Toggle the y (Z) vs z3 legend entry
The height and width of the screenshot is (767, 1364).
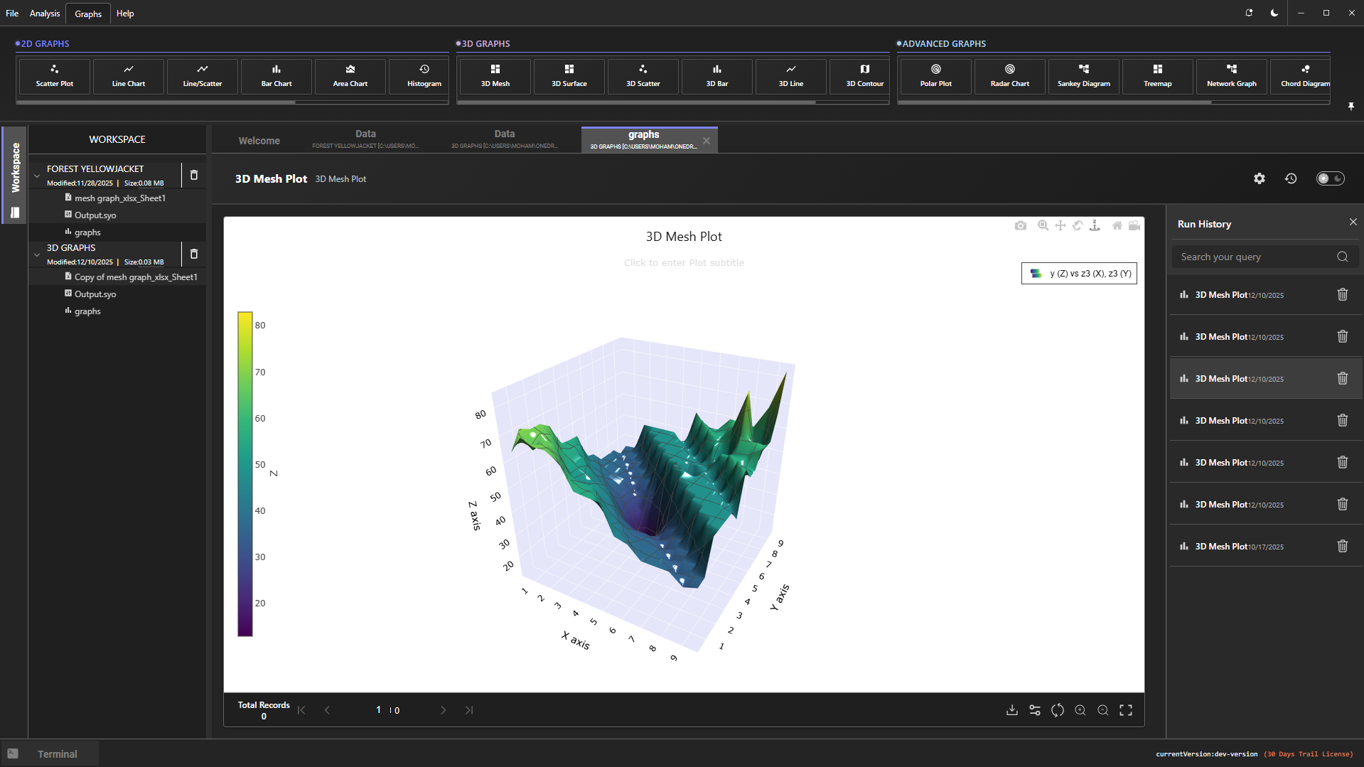pyautogui.click(x=1079, y=274)
